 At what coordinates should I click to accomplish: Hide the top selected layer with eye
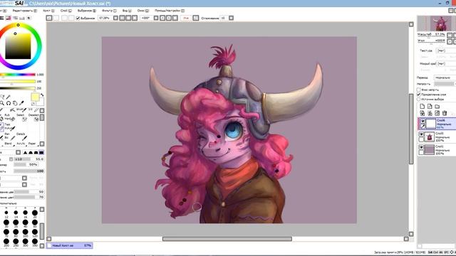click(x=423, y=121)
